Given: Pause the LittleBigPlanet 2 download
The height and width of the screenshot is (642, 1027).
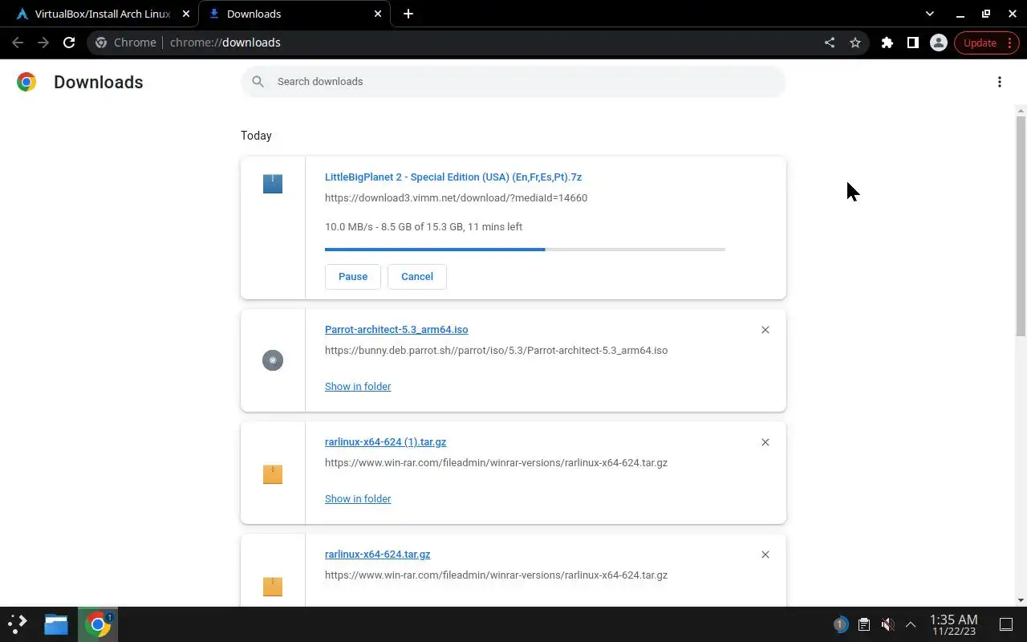Looking at the screenshot, I should coord(353,276).
